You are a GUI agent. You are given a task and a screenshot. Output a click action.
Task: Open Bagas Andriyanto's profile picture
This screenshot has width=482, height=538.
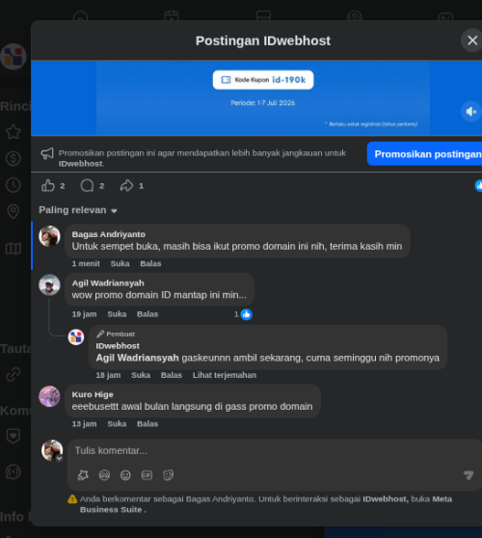(49, 236)
